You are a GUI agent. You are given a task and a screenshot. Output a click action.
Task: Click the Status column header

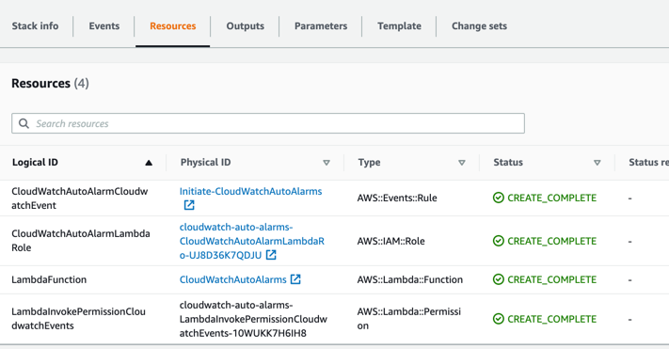click(508, 162)
